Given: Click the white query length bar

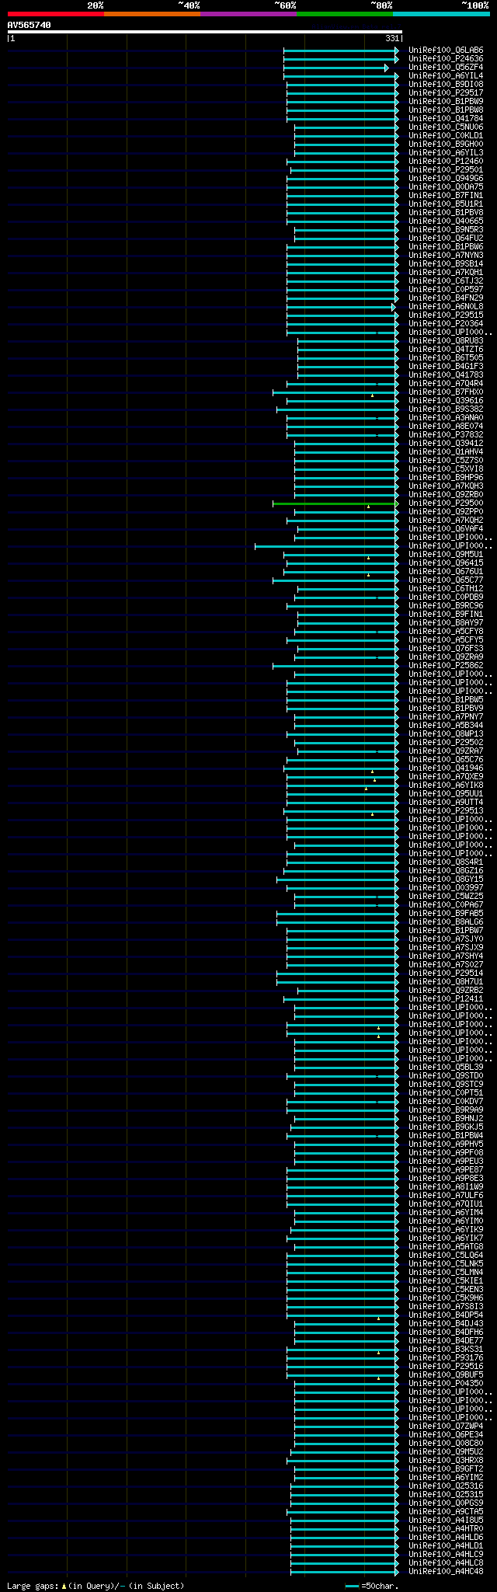Looking at the screenshot, I should coord(204,32).
